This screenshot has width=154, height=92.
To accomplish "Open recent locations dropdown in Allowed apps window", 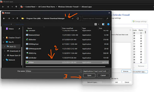I will pos(12,7).
